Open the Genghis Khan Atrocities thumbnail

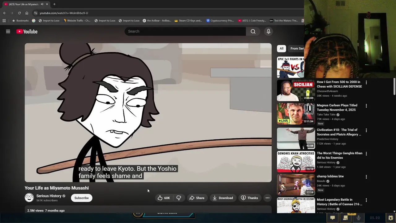296,162
